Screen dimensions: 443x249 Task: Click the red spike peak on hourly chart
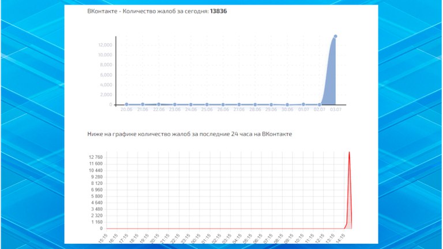point(349,153)
